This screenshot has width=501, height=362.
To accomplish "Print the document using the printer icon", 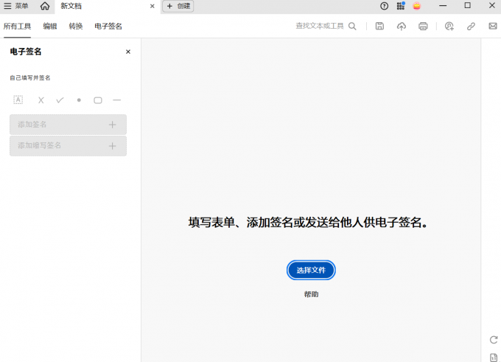I will (423, 26).
